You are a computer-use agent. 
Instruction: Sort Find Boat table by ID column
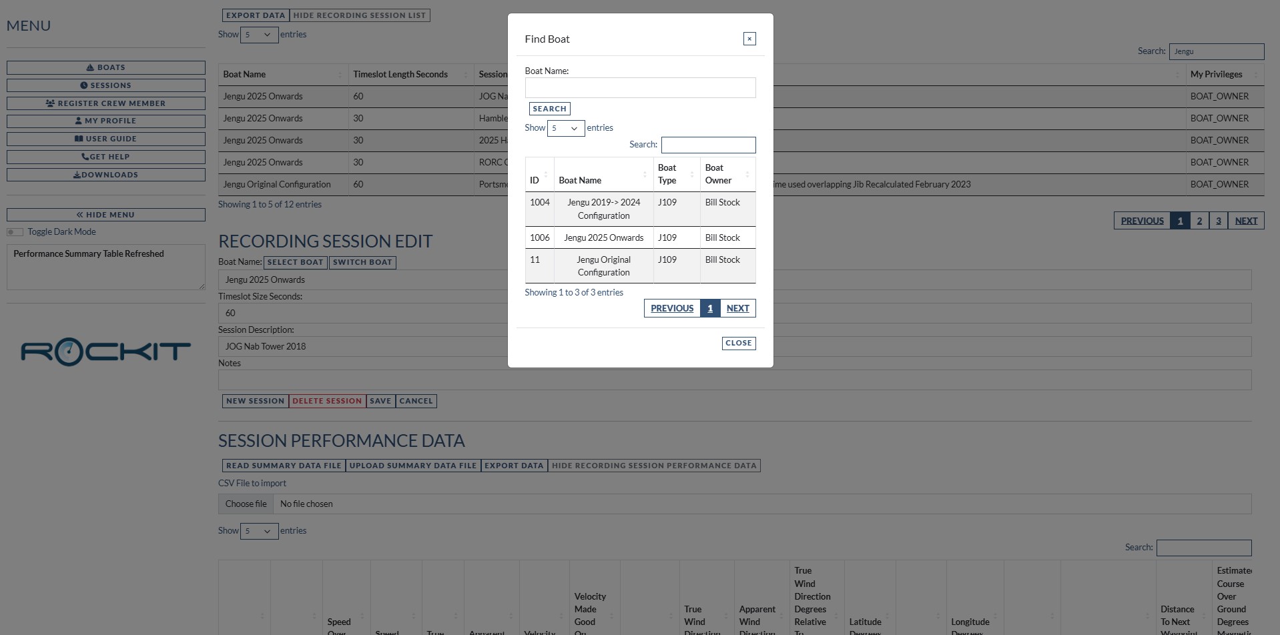point(539,175)
